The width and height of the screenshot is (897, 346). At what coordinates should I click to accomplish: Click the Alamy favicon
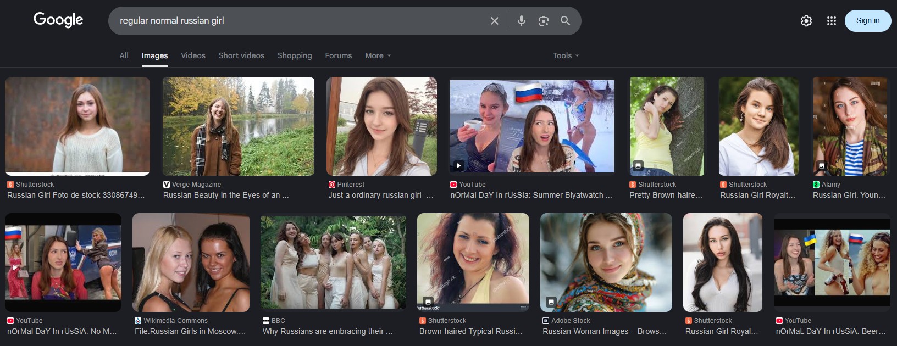pyautogui.click(x=816, y=185)
